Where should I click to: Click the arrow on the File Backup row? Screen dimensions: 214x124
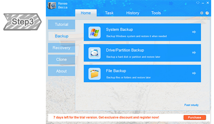(194, 73)
